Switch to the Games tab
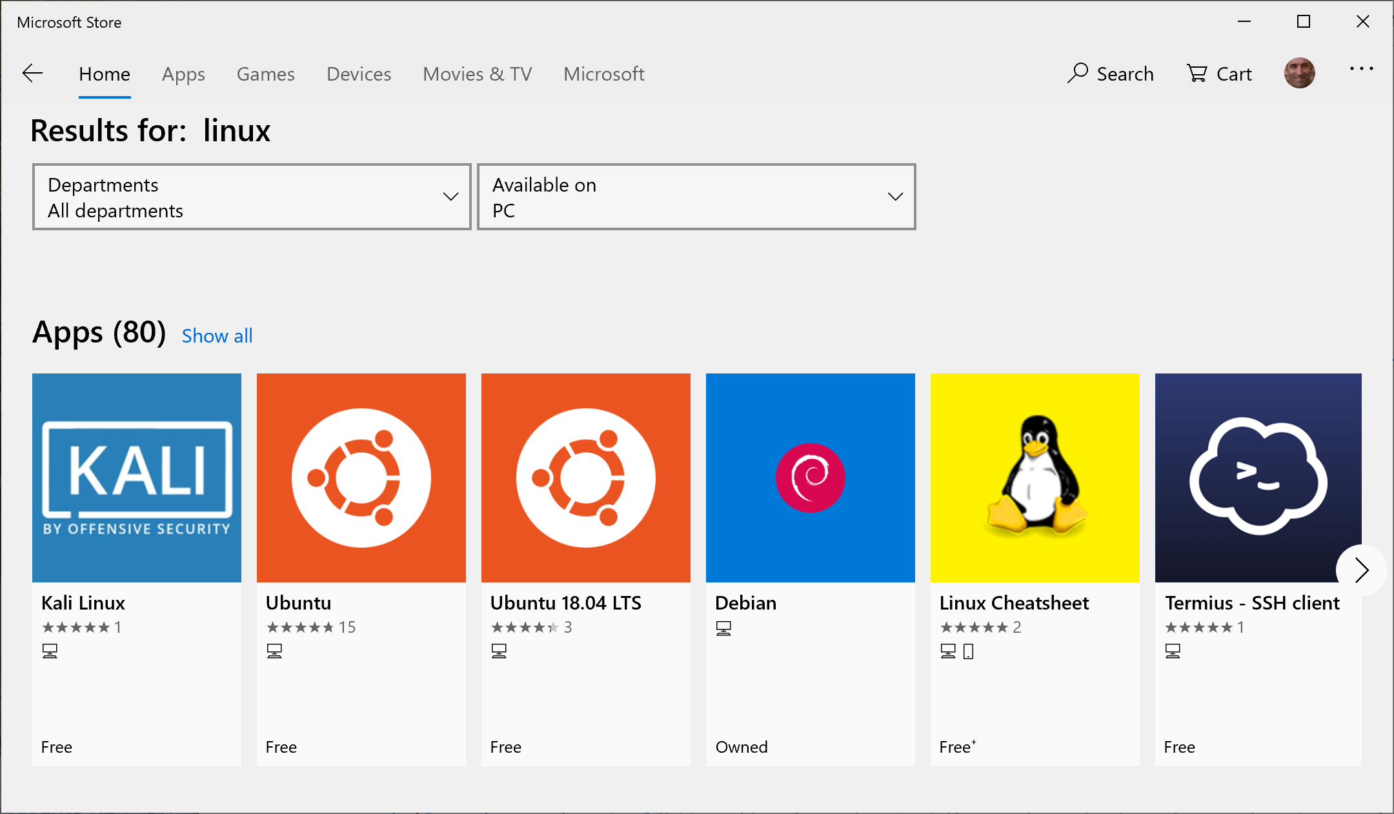Image resolution: width=1394 pixels, height=814 pixels. point(265,74)
